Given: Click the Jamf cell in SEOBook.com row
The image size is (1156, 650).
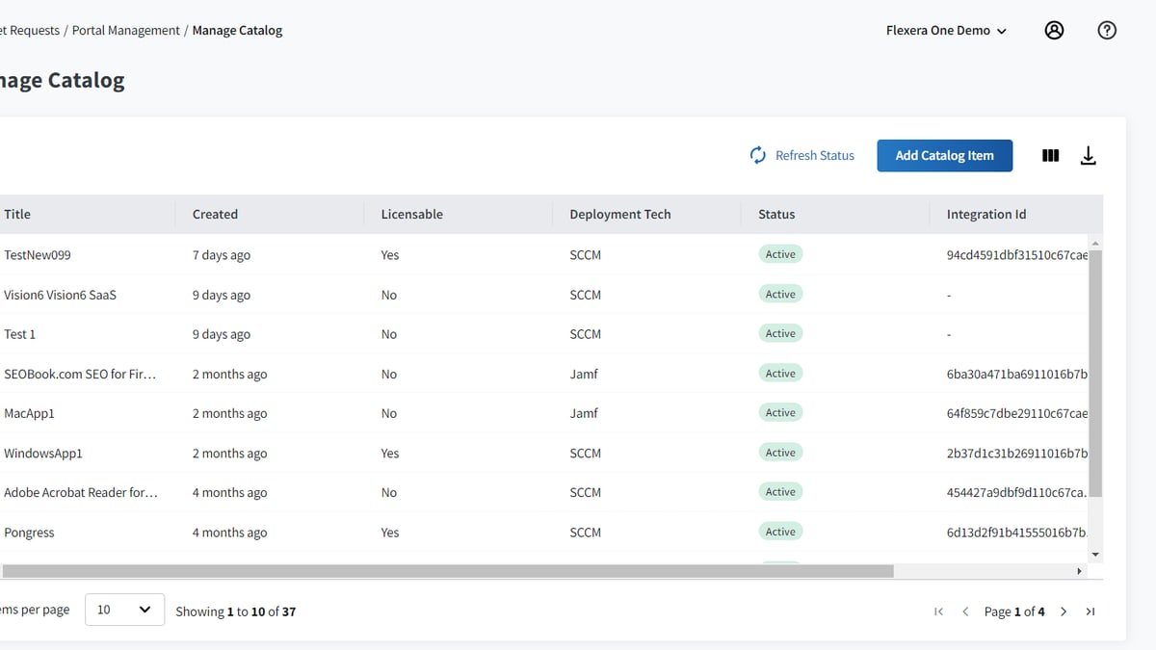Looking at the screenshot, I should (x=584, y=374).
